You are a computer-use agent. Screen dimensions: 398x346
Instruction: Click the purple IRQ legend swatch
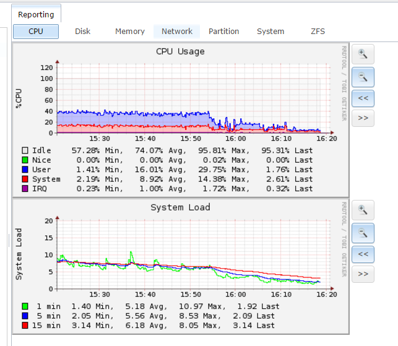(25, 189)
